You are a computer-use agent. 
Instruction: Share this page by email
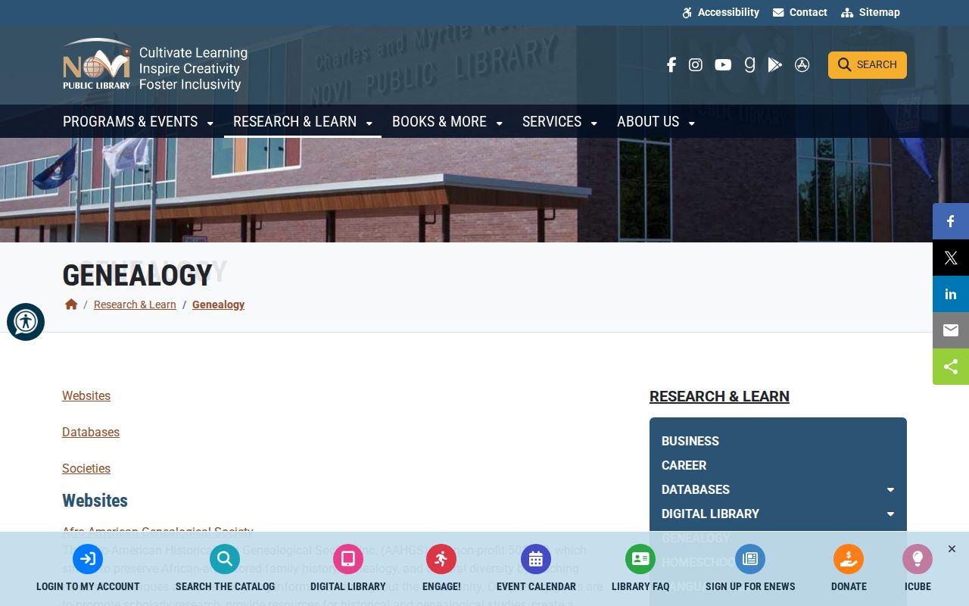pos(951,330)
